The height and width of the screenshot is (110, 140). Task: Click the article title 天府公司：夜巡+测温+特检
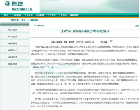85,31
